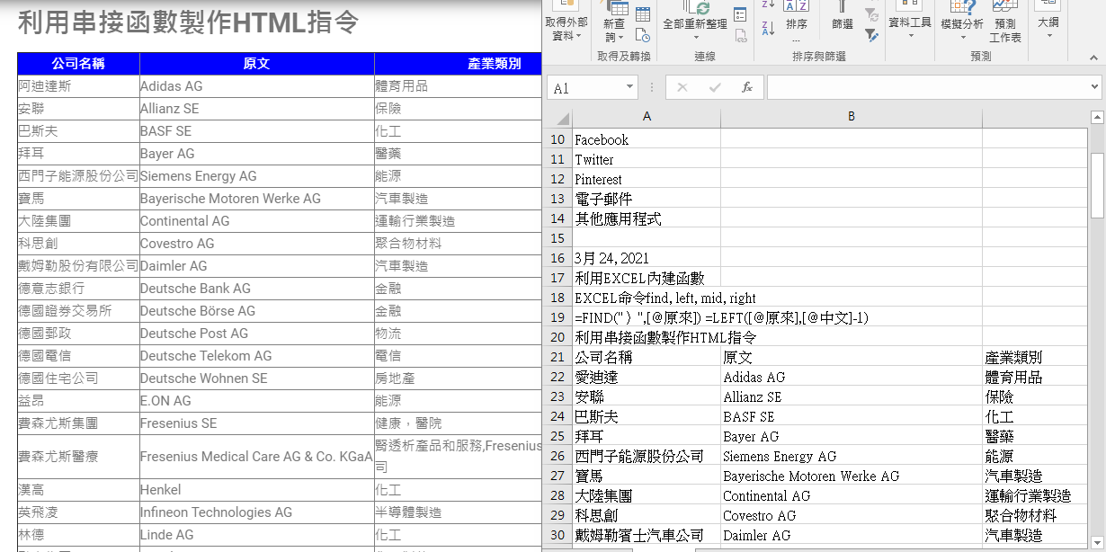Click the formula bar cancel X icon

point(682,87)
